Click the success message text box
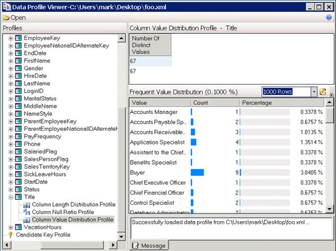The image size is (336, 251). 231,228
